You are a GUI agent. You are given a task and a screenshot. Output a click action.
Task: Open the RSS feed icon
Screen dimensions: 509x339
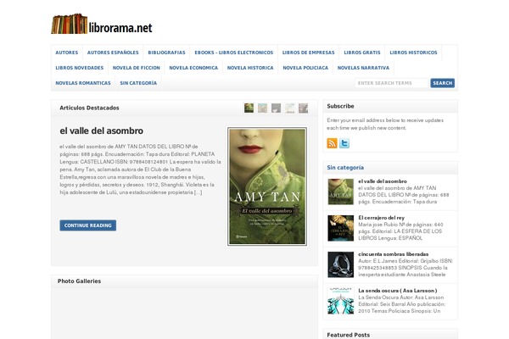(x=332, y=143)
